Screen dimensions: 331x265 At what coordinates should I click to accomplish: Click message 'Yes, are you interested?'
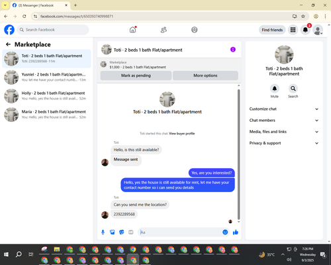click(x=212, y=173)
